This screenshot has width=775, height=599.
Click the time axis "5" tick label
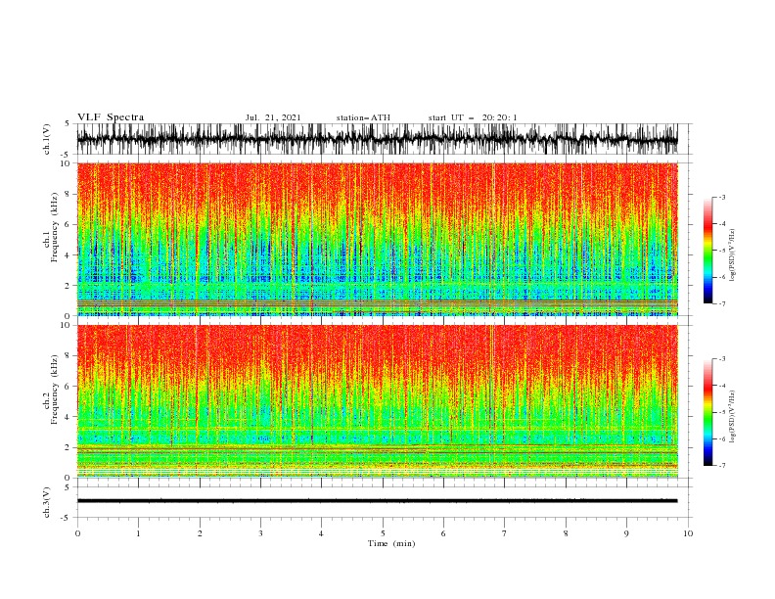pyautogui.click(x=383, y=533)
